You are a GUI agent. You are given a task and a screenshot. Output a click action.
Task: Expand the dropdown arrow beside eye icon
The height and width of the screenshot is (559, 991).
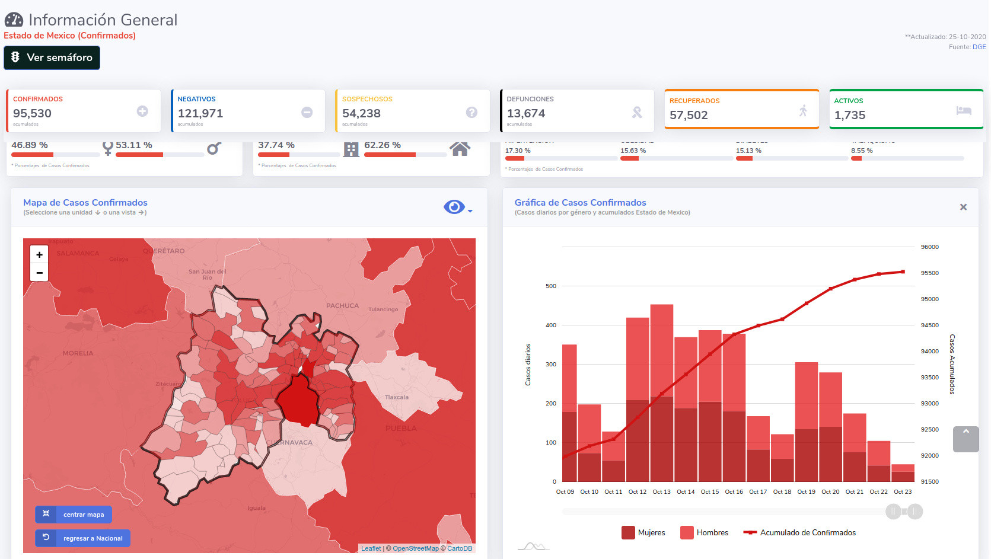pyautogui.click(x=470, y=211)
